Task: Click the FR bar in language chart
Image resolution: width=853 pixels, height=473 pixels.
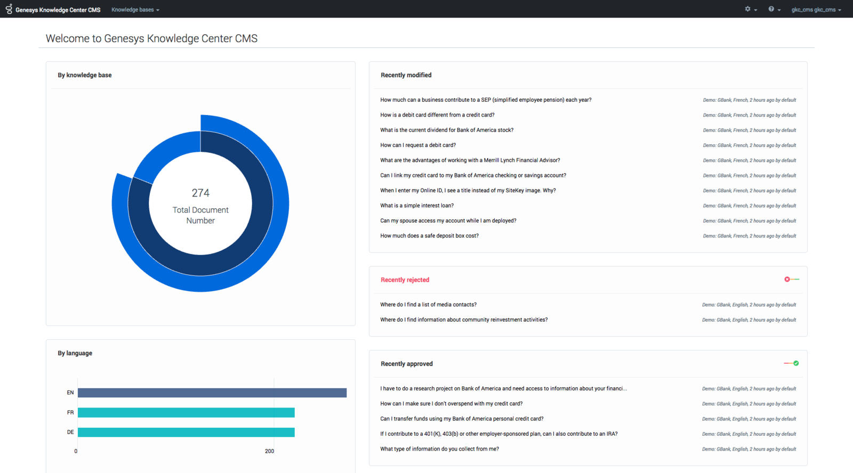Action: pos(186,412)
